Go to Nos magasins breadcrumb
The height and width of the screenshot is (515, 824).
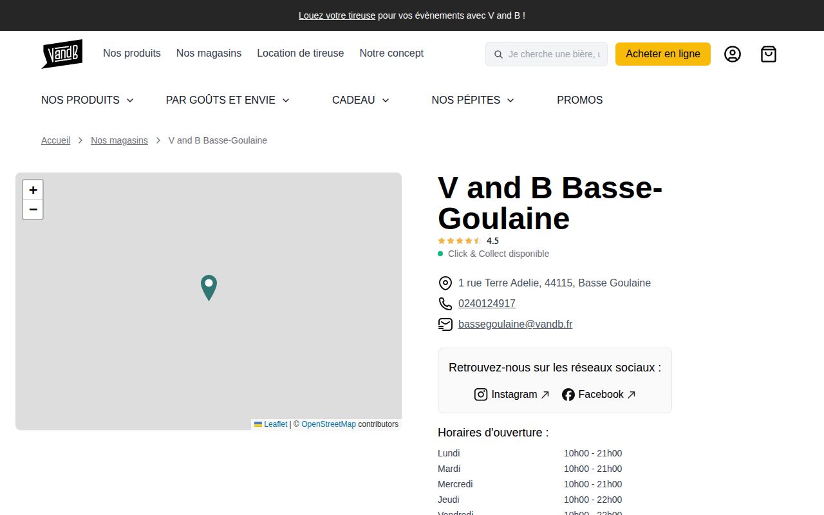click(119, 140)
